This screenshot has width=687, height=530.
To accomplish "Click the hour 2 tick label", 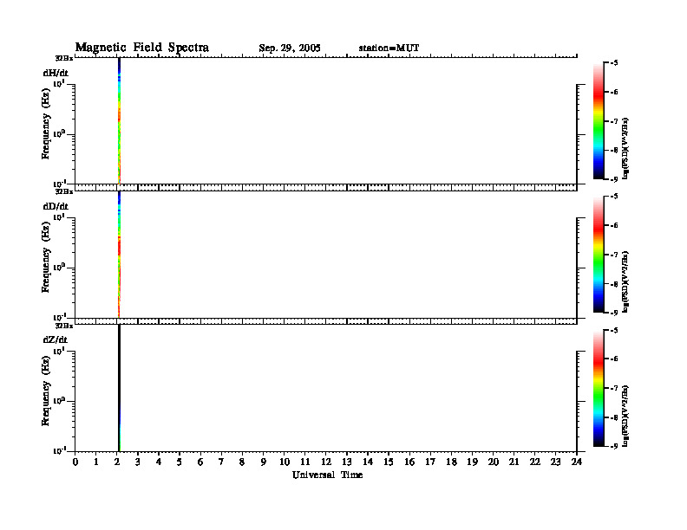I will [117, 462].
